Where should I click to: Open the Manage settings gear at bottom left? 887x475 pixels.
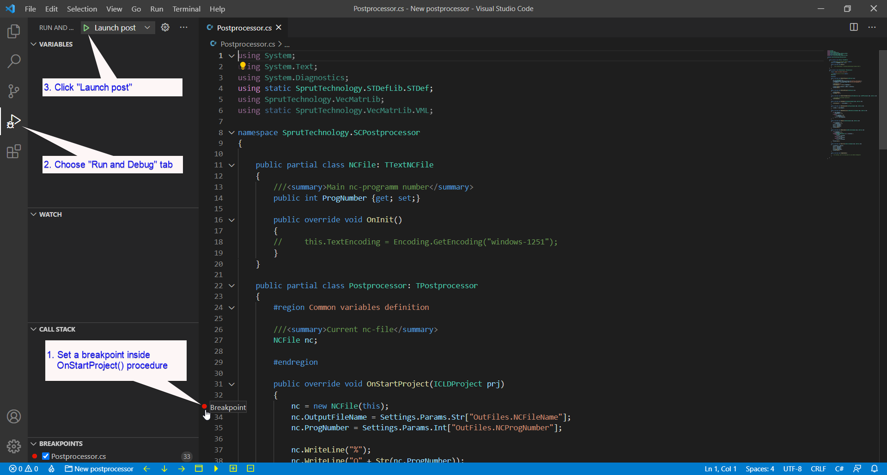point(14,446)
